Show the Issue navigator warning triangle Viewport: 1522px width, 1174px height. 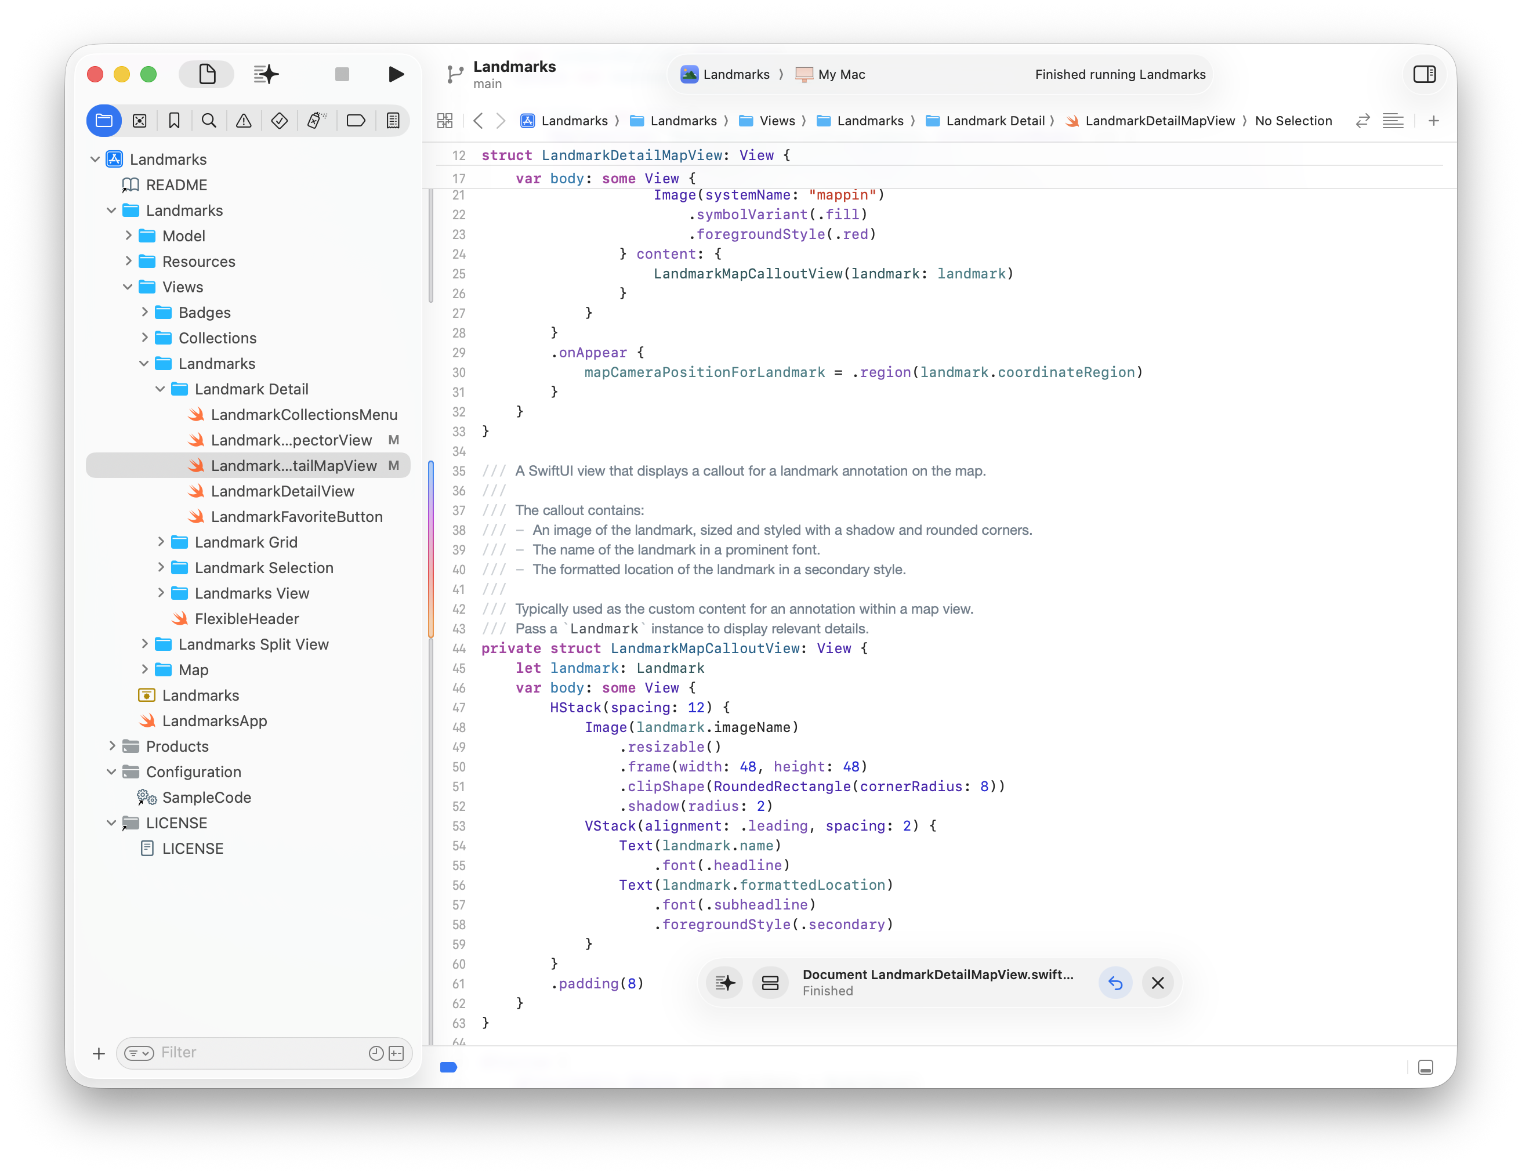[243, 120]
